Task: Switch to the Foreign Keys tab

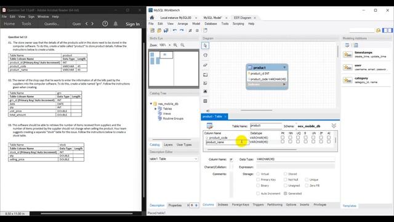Action: click(x=241, y=205)
